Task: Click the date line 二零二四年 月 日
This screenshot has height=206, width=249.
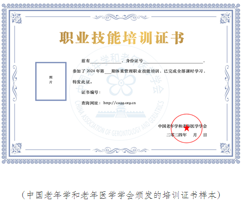Action: coord(187,135)
